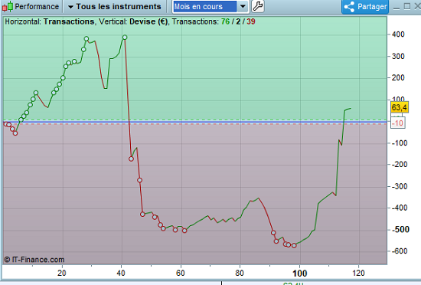
Task: Click the -600 value on vertical axis
Action: pos(400,251)
